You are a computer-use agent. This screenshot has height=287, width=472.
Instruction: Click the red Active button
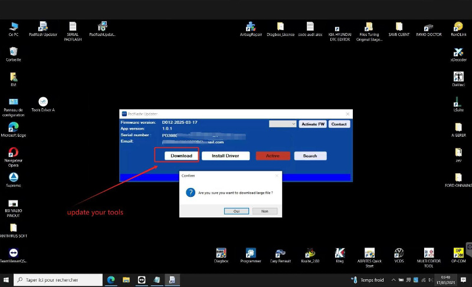click(273, 156)
